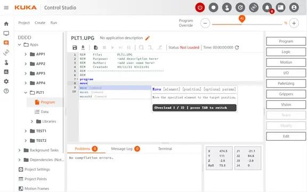This screenshot has width=307, height=192.
Task: Go to Home in left sidebar
Action: tap(6, 23)
